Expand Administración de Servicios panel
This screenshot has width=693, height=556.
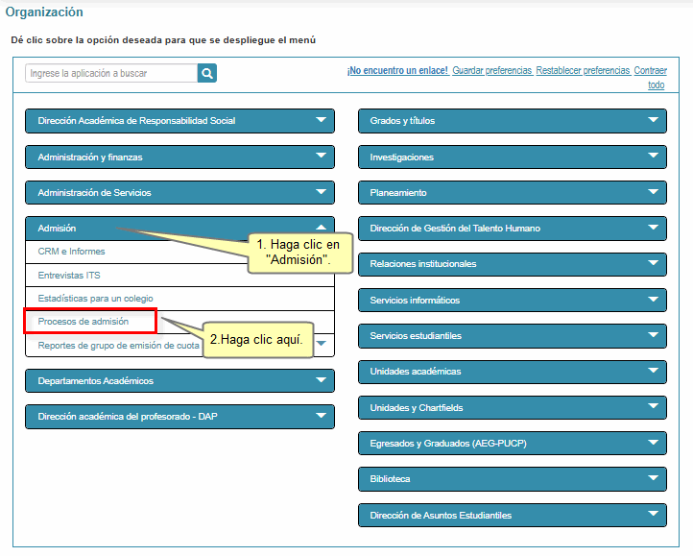(179, 193)
